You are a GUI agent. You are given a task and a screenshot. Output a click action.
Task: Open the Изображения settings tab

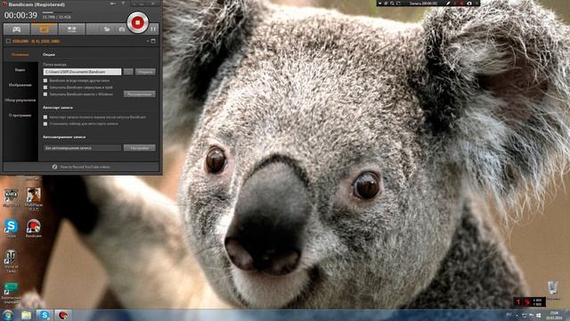coord(20,85)
